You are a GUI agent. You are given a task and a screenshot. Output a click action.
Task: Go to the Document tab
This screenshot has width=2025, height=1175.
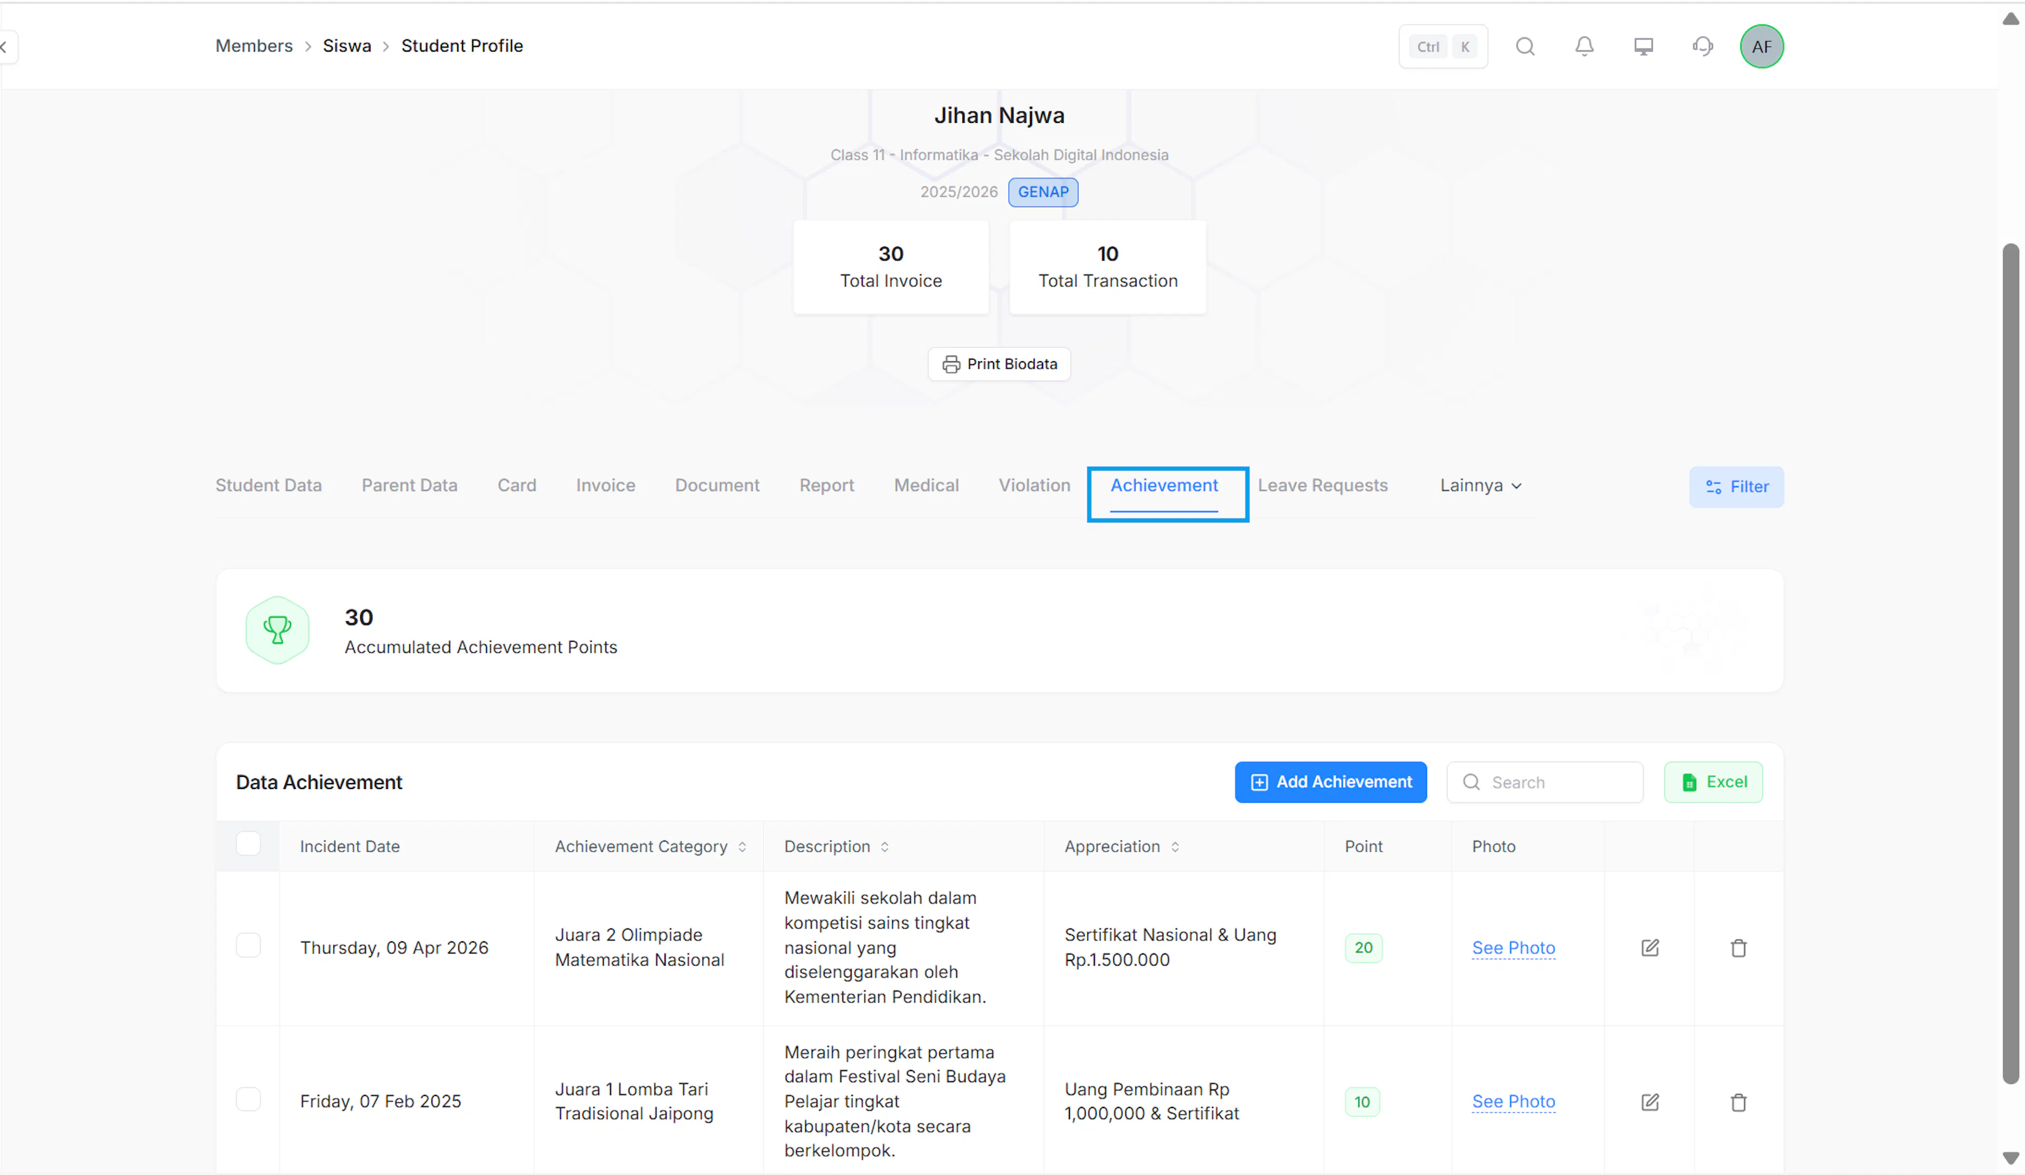717,485
